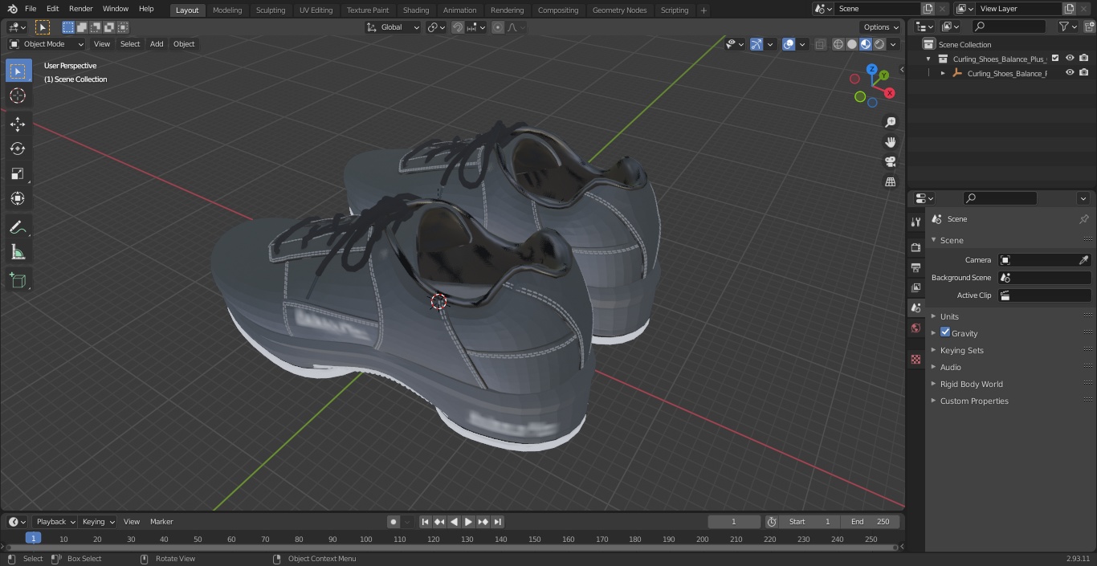Open the Object Mode dropdown

tap(47, 44)
